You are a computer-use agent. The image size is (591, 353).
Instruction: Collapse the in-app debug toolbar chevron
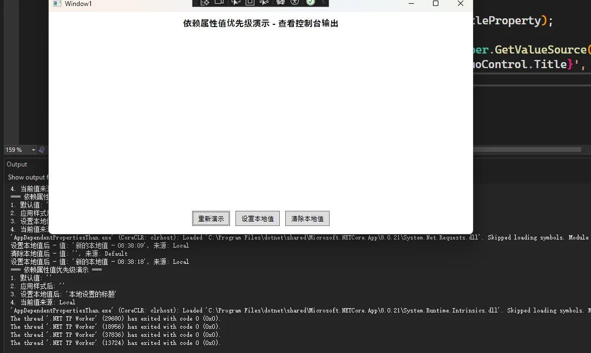[323, 3]
